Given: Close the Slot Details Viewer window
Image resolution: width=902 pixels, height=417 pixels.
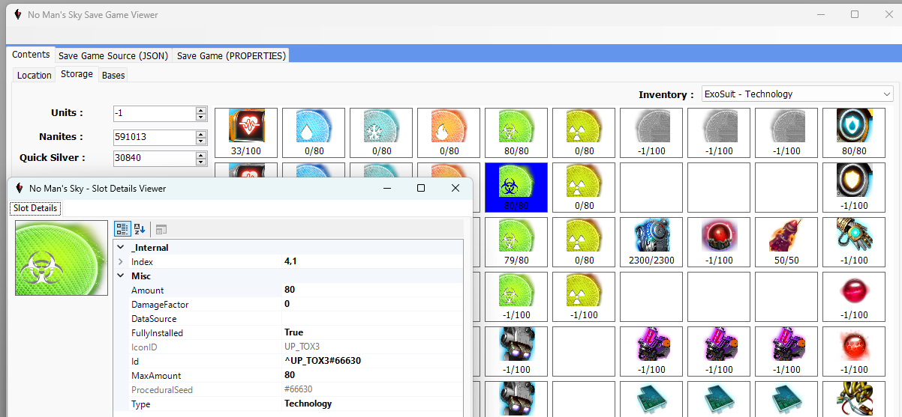Looking at the screenshot, I should tap(455, 188).
